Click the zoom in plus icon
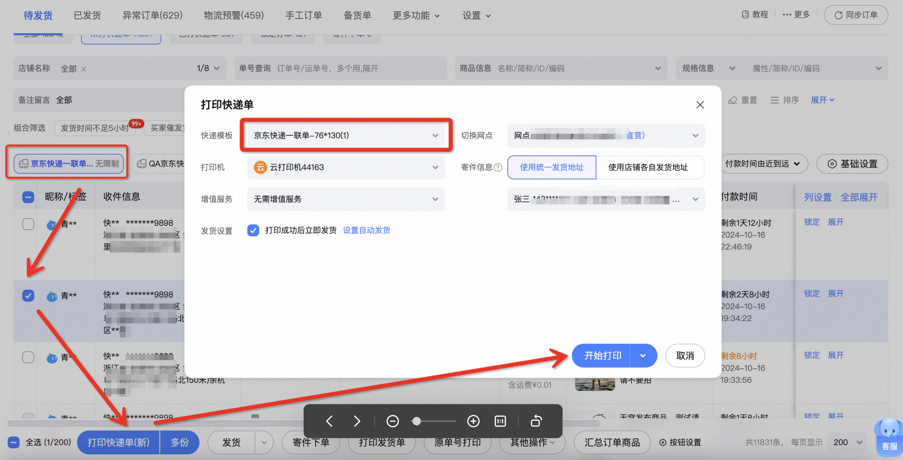Screen dimensions: 903x460 tap(473, 421)
